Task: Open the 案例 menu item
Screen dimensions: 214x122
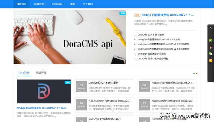Action: pyautogui.click(x=73, y=4)
